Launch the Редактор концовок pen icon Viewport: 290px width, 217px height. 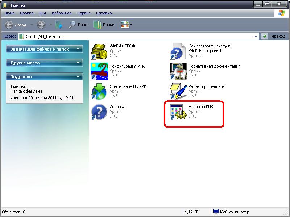[x=178, y=92]
